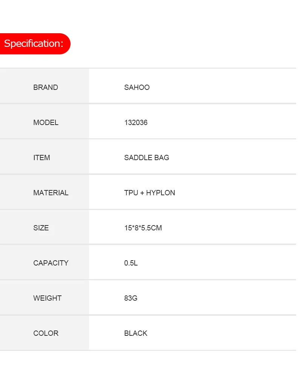Viewport: 298px width, 366px height.
Task: Select the ITEM label cell
Action: point(44,157)
